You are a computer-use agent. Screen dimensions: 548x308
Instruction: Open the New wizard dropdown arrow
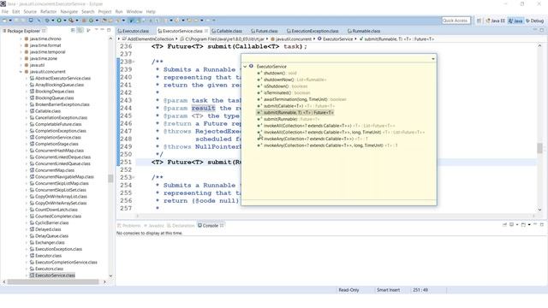click(x=10, y=21)
